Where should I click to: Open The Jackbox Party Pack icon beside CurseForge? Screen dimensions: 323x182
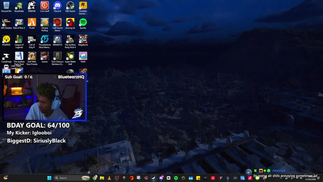19,58
